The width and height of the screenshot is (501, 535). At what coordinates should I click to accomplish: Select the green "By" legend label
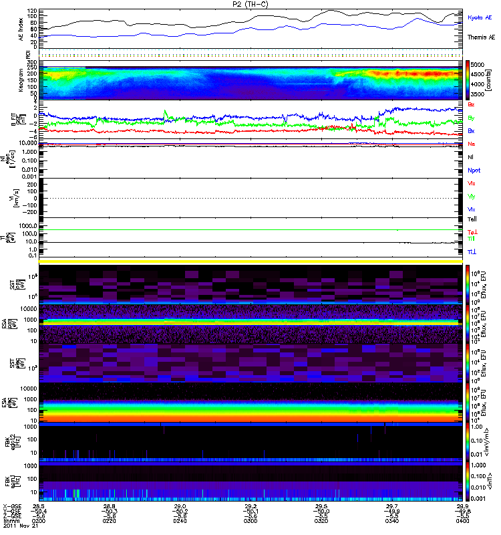tap(471, 118)
